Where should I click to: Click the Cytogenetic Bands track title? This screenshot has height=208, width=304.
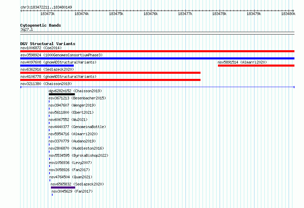pos(41,25)
